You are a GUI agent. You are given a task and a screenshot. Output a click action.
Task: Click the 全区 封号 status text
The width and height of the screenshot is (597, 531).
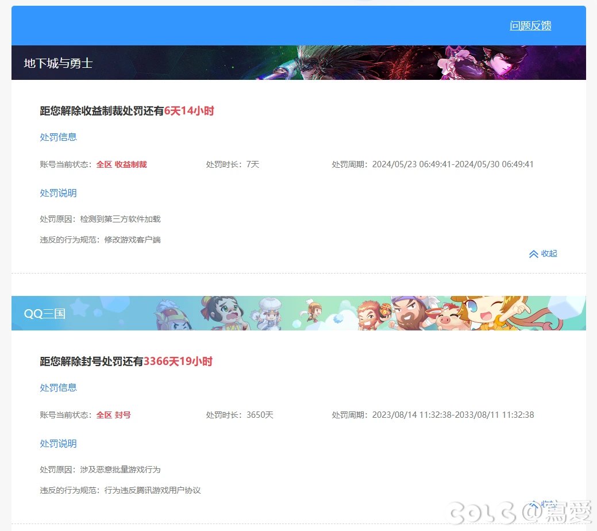coord(113,415)
